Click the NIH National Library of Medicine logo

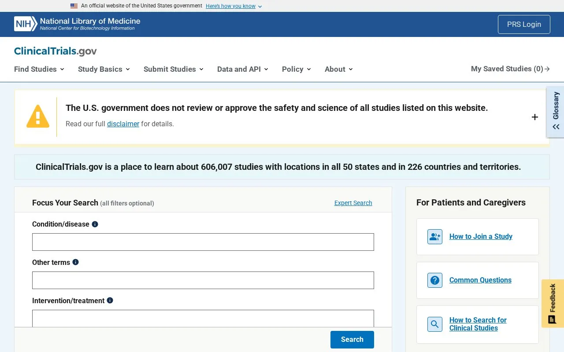click(x=77, y=24)
